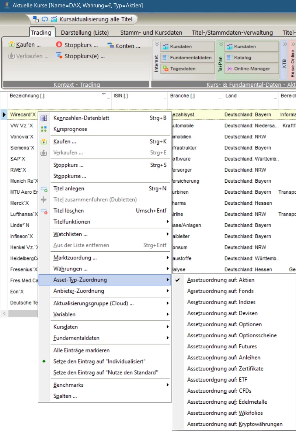Select the Siemens`X row
Image resolution: width=296 pixels, height=431 pixels.
pyautogui.click(x=22, y=148)
